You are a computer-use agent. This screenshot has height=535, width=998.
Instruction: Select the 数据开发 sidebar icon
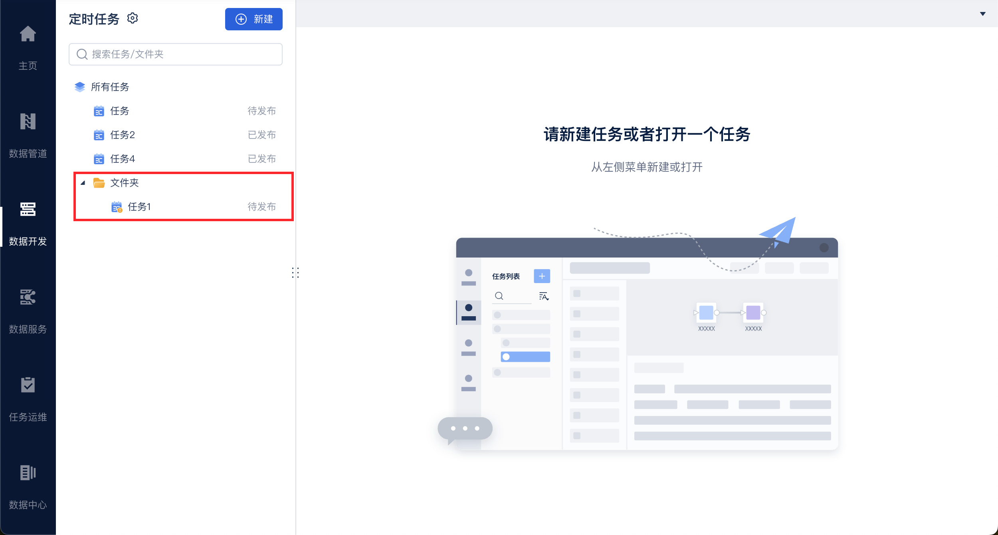(x=28, y=209)
